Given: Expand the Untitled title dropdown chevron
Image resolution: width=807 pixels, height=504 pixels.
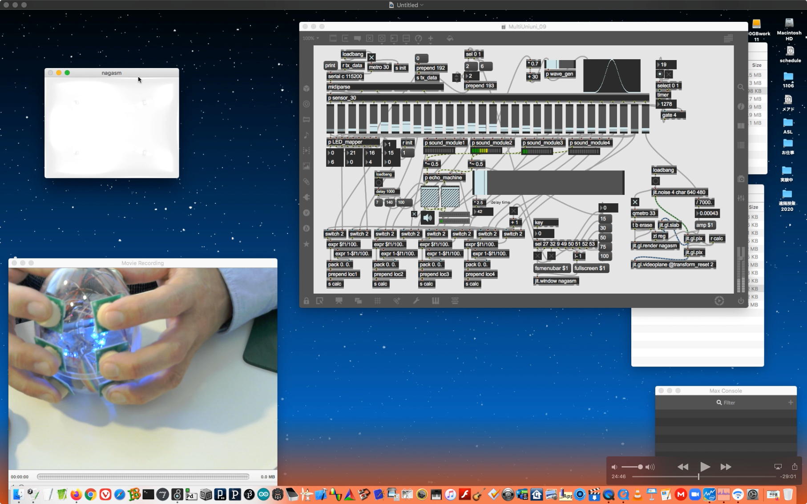Looking at the screenshot, I should [422, 5].
